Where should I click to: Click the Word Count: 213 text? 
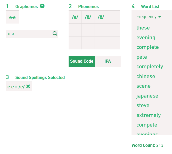(148, 145)
